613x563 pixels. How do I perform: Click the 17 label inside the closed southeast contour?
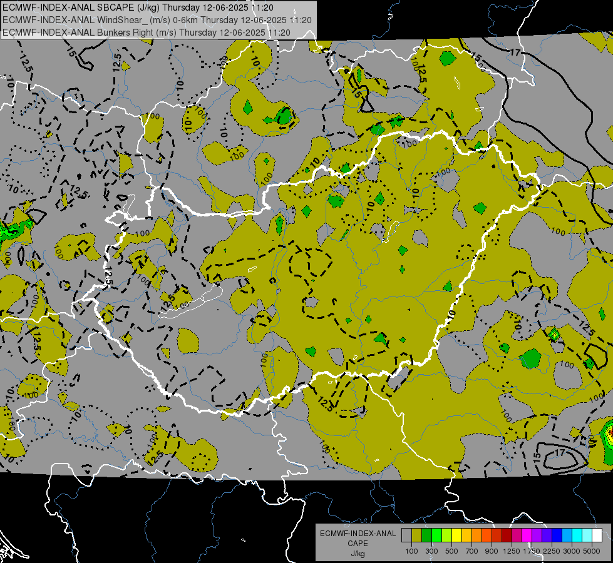pos(560,452)
